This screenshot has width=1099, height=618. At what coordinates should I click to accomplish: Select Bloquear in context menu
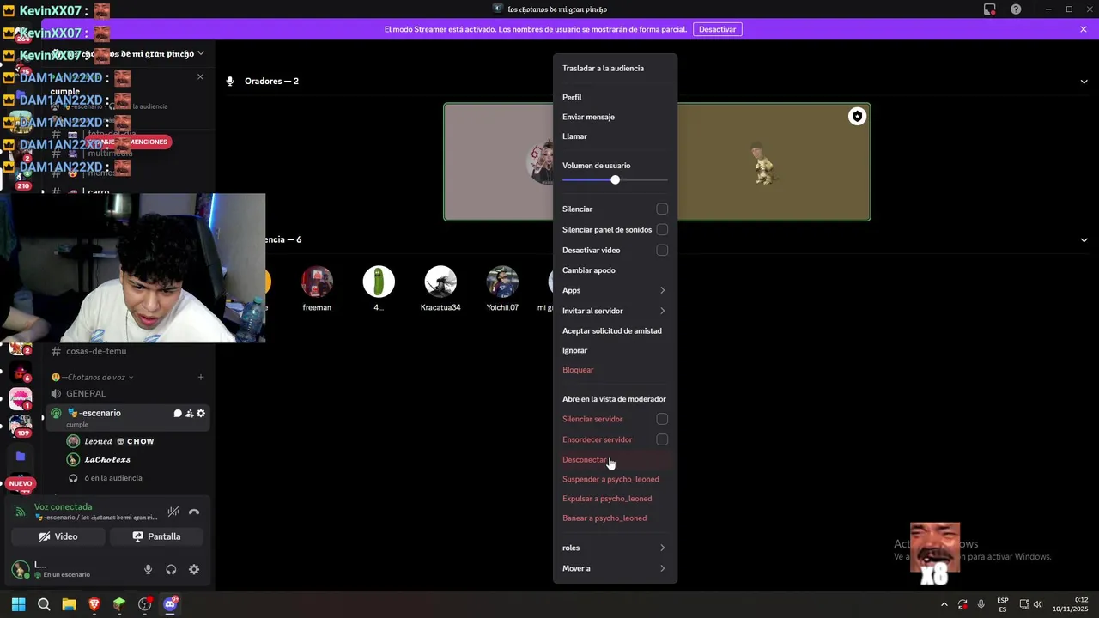point(615,370)
